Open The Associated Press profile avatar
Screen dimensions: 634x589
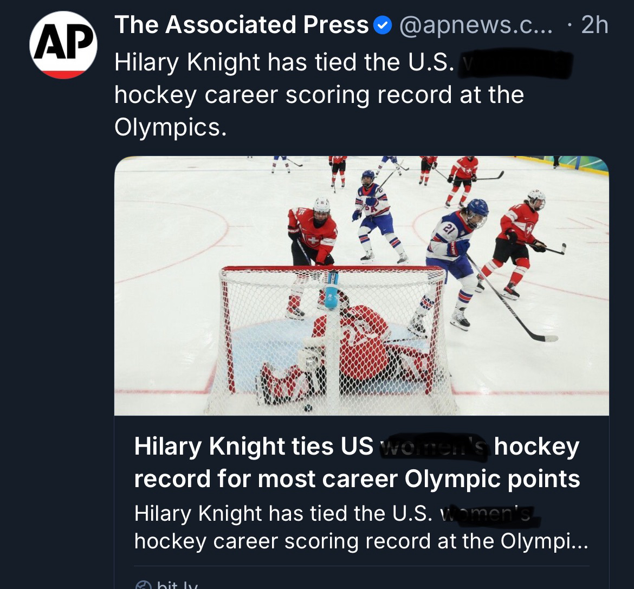point(63,45)
